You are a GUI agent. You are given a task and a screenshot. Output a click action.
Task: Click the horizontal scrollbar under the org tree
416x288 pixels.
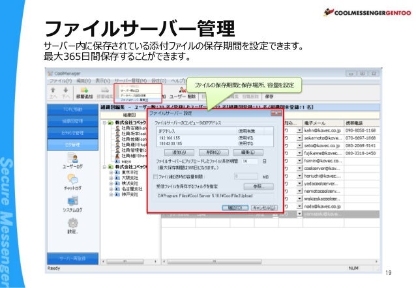pos(129,262)
